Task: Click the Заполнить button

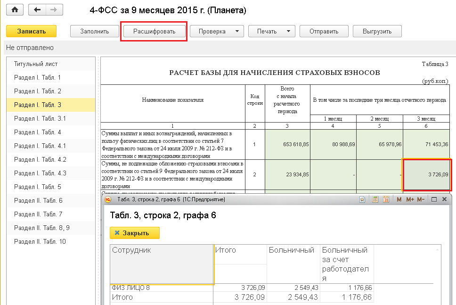Action: (x=95, y=31)
